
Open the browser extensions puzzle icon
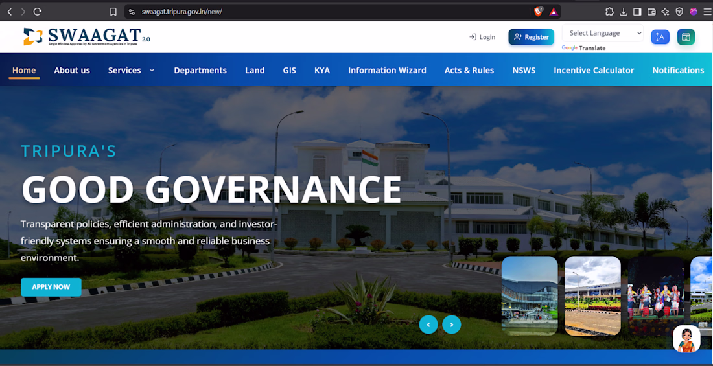click(609, 12)
